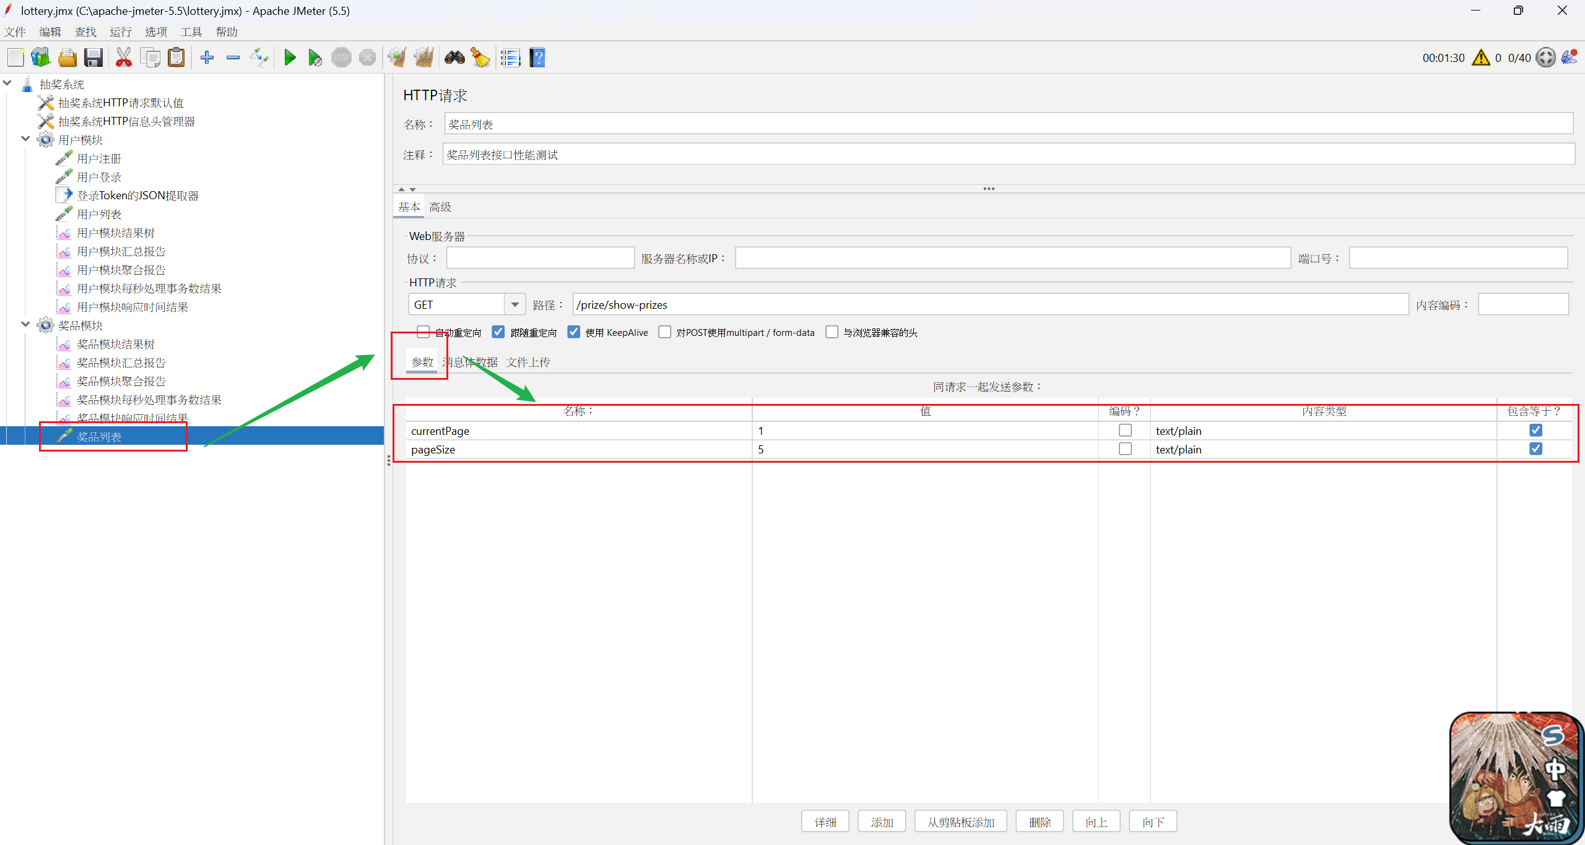Click the green Start run icon
The height and width of the screenshot is (845, 1585).
point(289,58)
